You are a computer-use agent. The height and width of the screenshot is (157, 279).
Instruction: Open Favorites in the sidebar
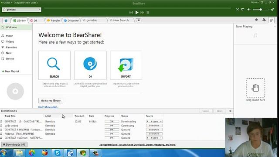point(11,47)
